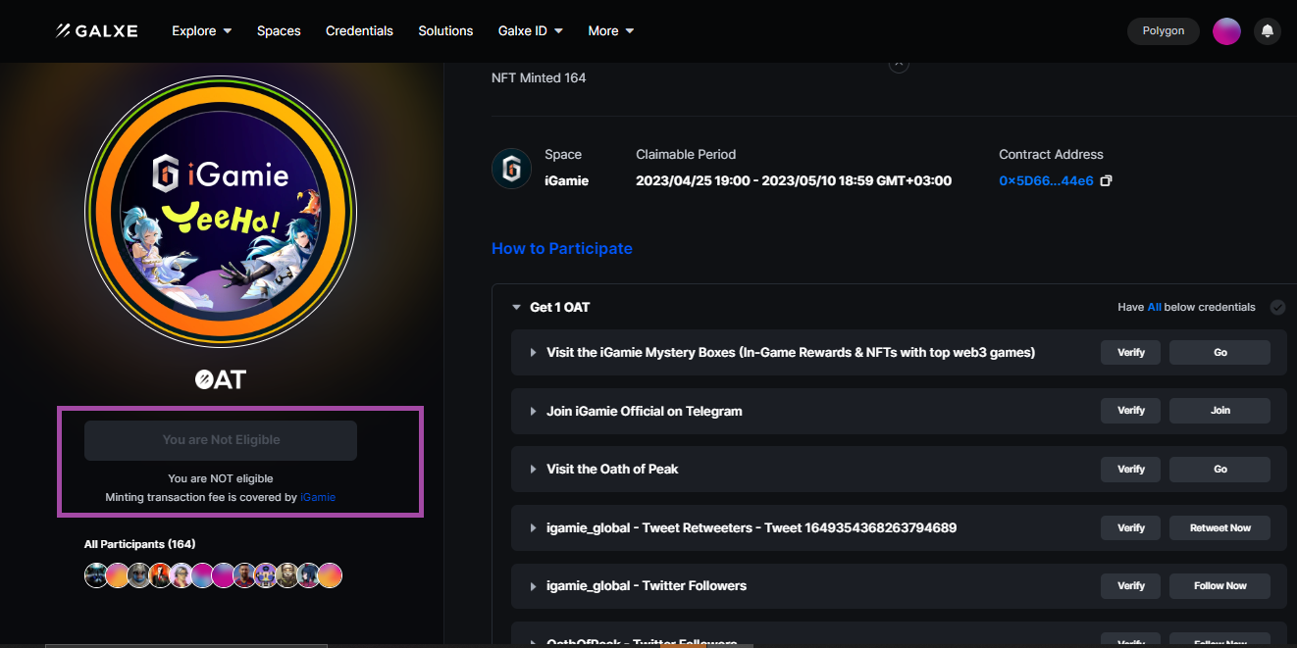Click the claimable period date range
This screenshot has height=648, width=1297.
click(794, 181)
